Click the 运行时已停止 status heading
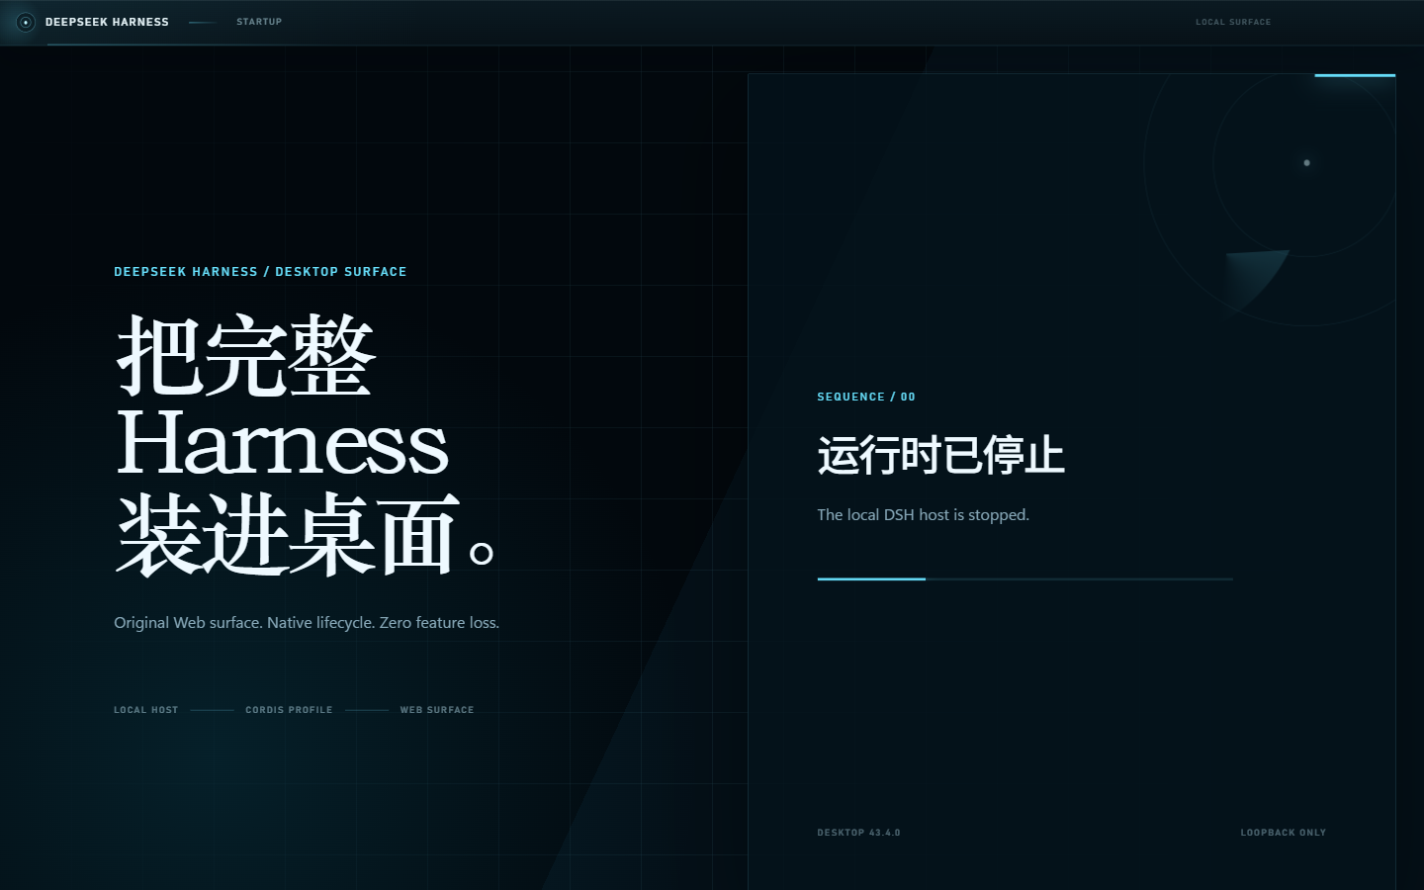The image size is (1424, 890). (x=940, y=455)
